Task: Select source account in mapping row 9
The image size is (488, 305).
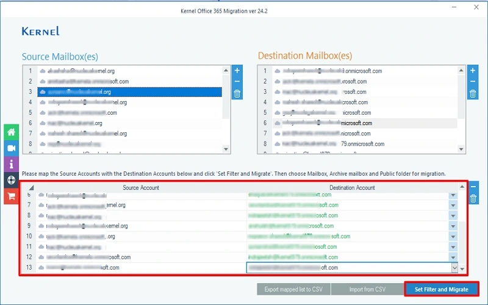Action: (x=142, y=226)
